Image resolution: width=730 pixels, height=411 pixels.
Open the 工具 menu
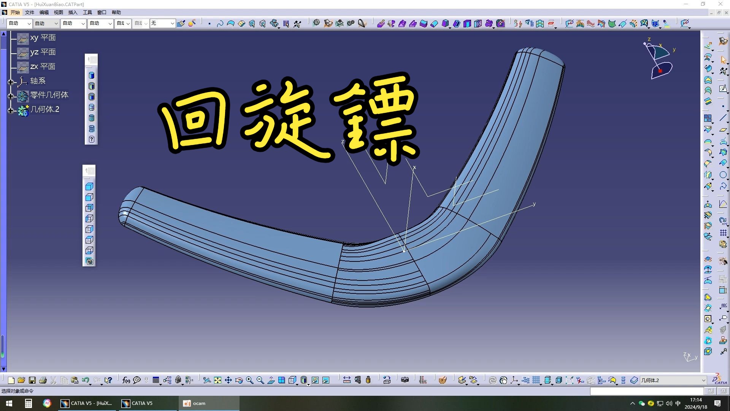[x=87, y=12]
